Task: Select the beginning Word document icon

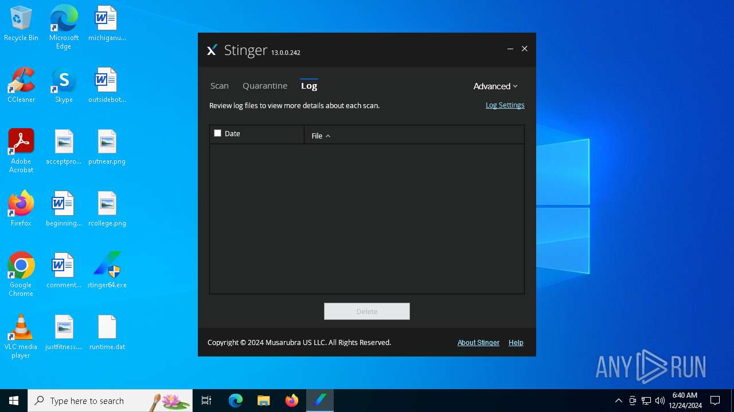Action: [64, 209]
